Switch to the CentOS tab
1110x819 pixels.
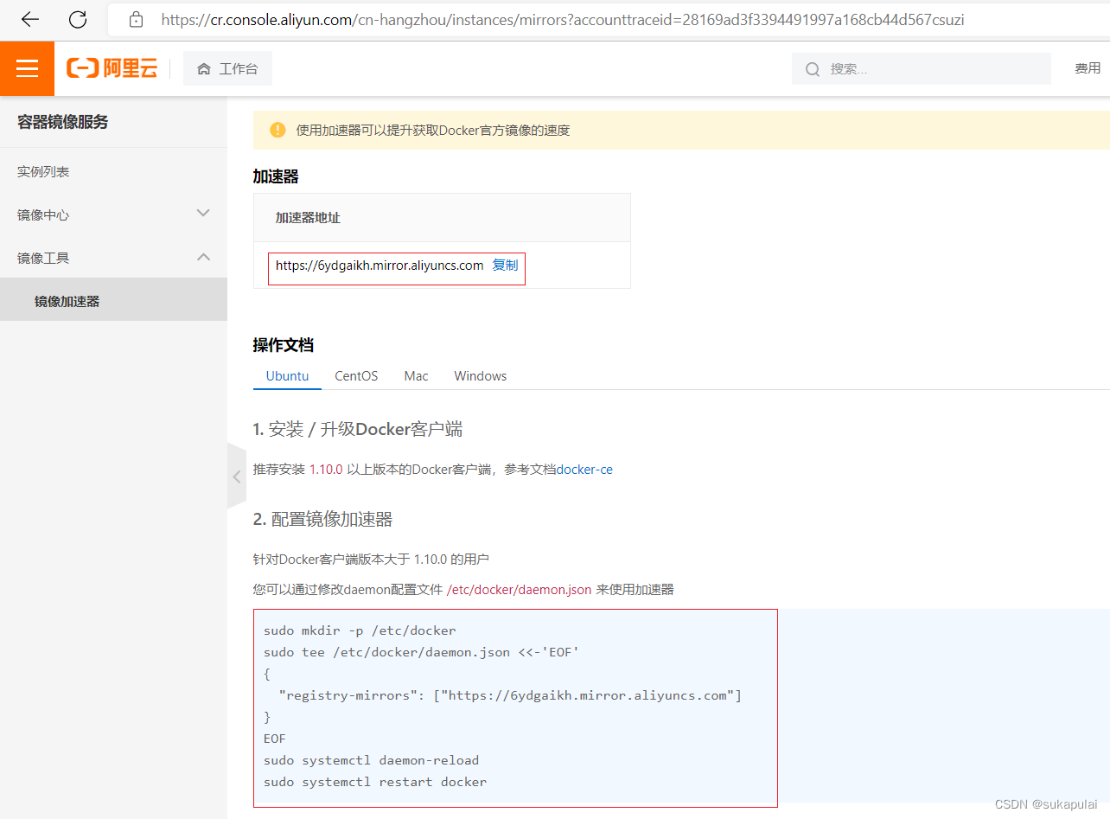tap(356, 375)
